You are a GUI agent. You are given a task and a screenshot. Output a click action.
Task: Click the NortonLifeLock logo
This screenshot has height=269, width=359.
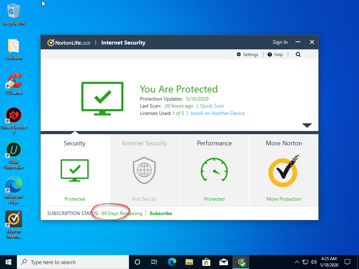[x=69, y=42]
